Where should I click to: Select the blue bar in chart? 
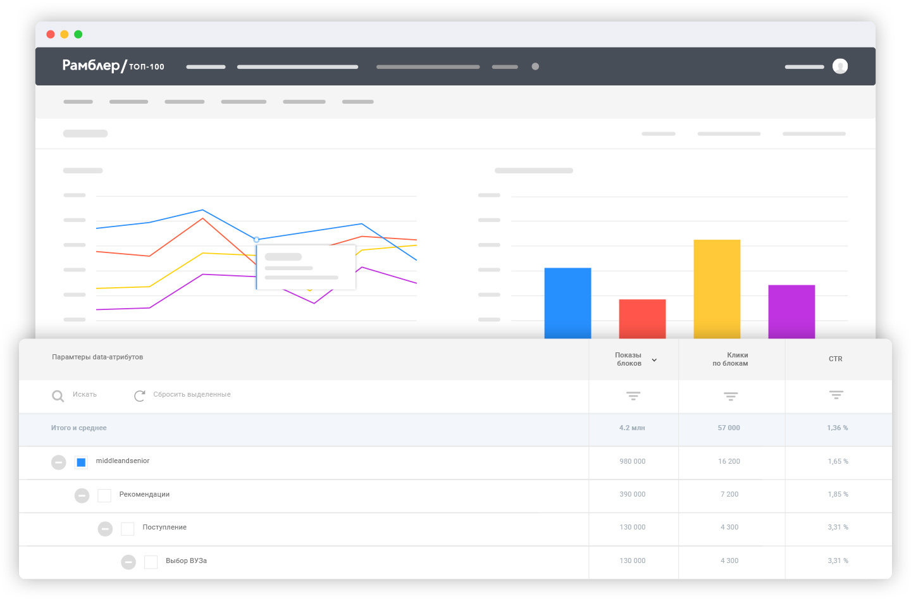click(567, 303)
